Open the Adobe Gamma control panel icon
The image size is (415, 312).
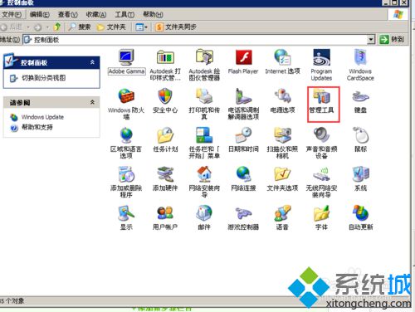(x=126, y=61)
